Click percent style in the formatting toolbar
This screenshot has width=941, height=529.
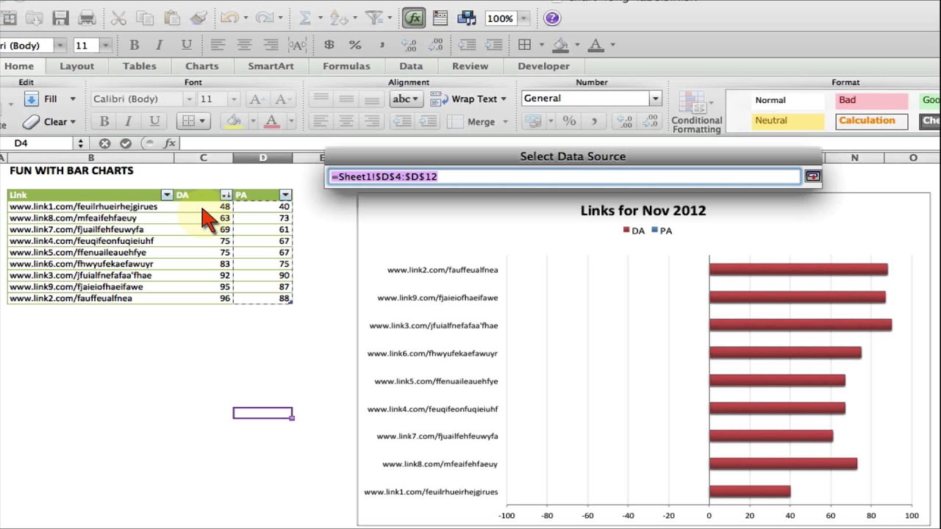pos(355,45)
